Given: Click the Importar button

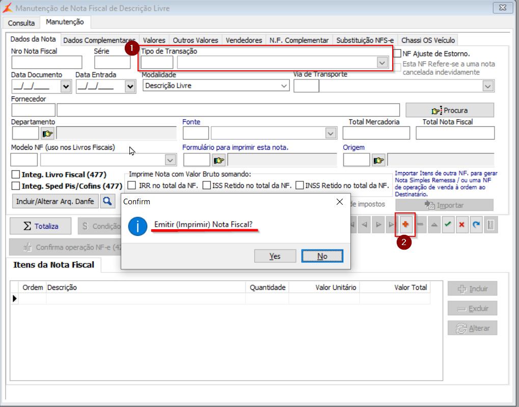Looking at the screenshot, I should [445, 205].
